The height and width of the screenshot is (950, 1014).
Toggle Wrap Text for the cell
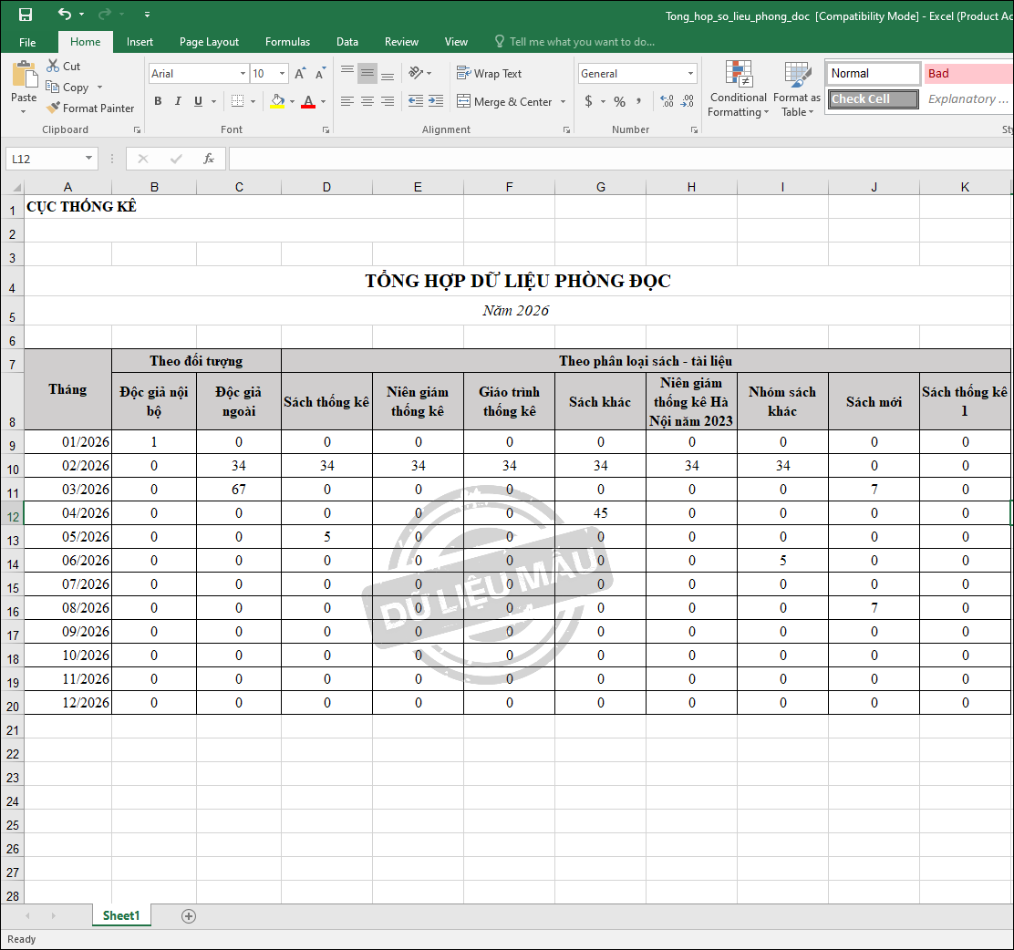[488, 74]
